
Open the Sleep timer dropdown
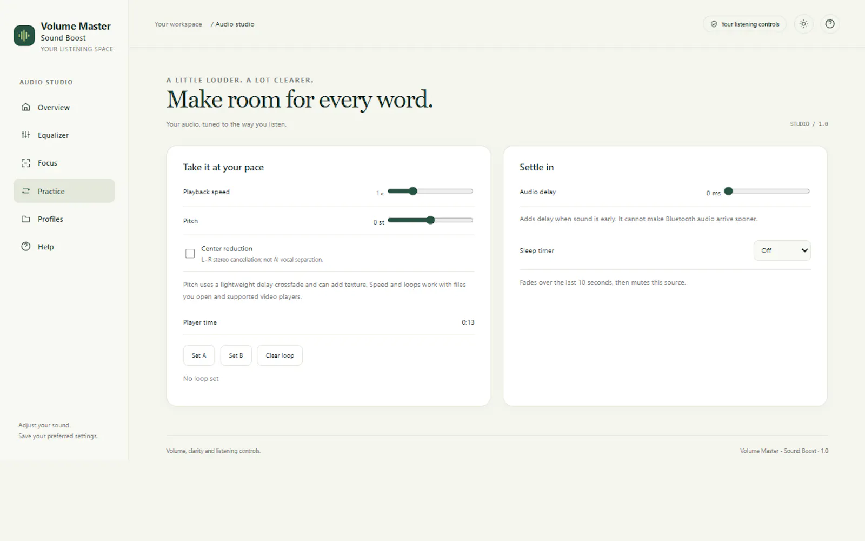point(782,250)
